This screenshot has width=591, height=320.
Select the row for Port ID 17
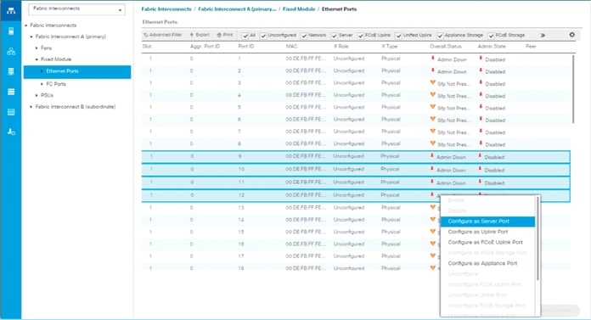coord(290,256)
